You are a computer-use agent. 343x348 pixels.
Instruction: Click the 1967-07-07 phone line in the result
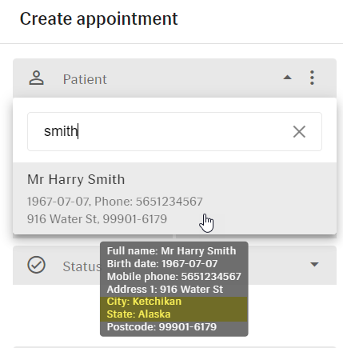coord(115,202)
